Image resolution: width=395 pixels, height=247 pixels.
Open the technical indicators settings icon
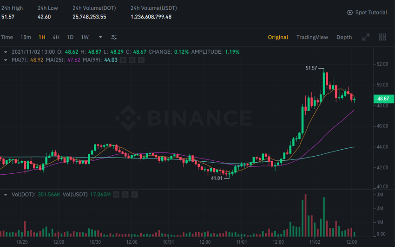114,37
